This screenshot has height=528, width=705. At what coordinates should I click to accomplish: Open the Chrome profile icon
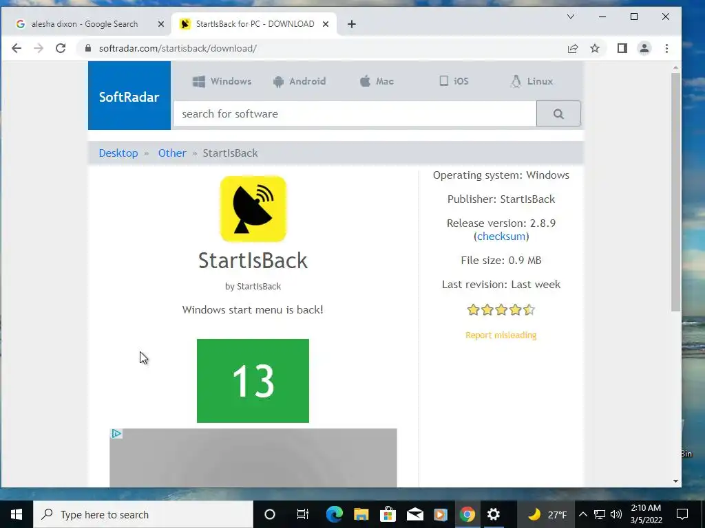pyautogui.click(x=644, y=48)
